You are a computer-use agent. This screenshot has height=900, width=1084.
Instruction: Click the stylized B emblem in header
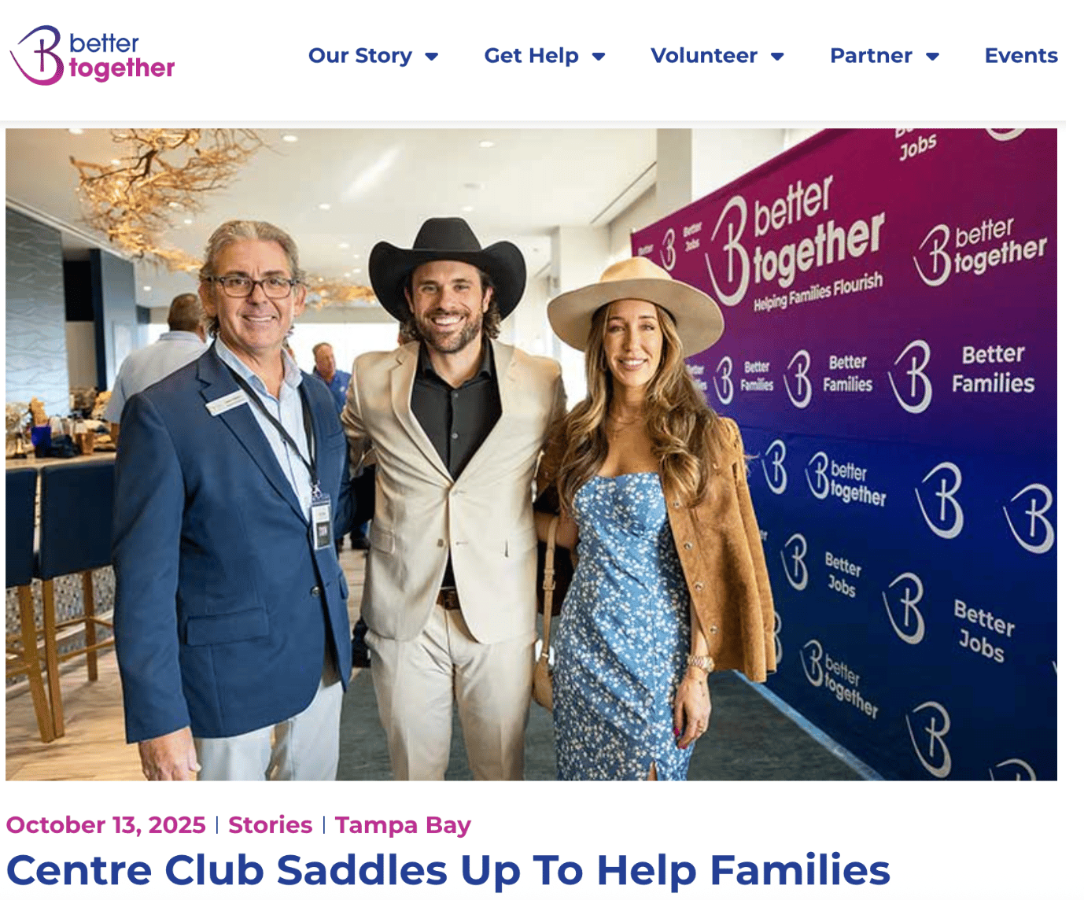(36, 55)
